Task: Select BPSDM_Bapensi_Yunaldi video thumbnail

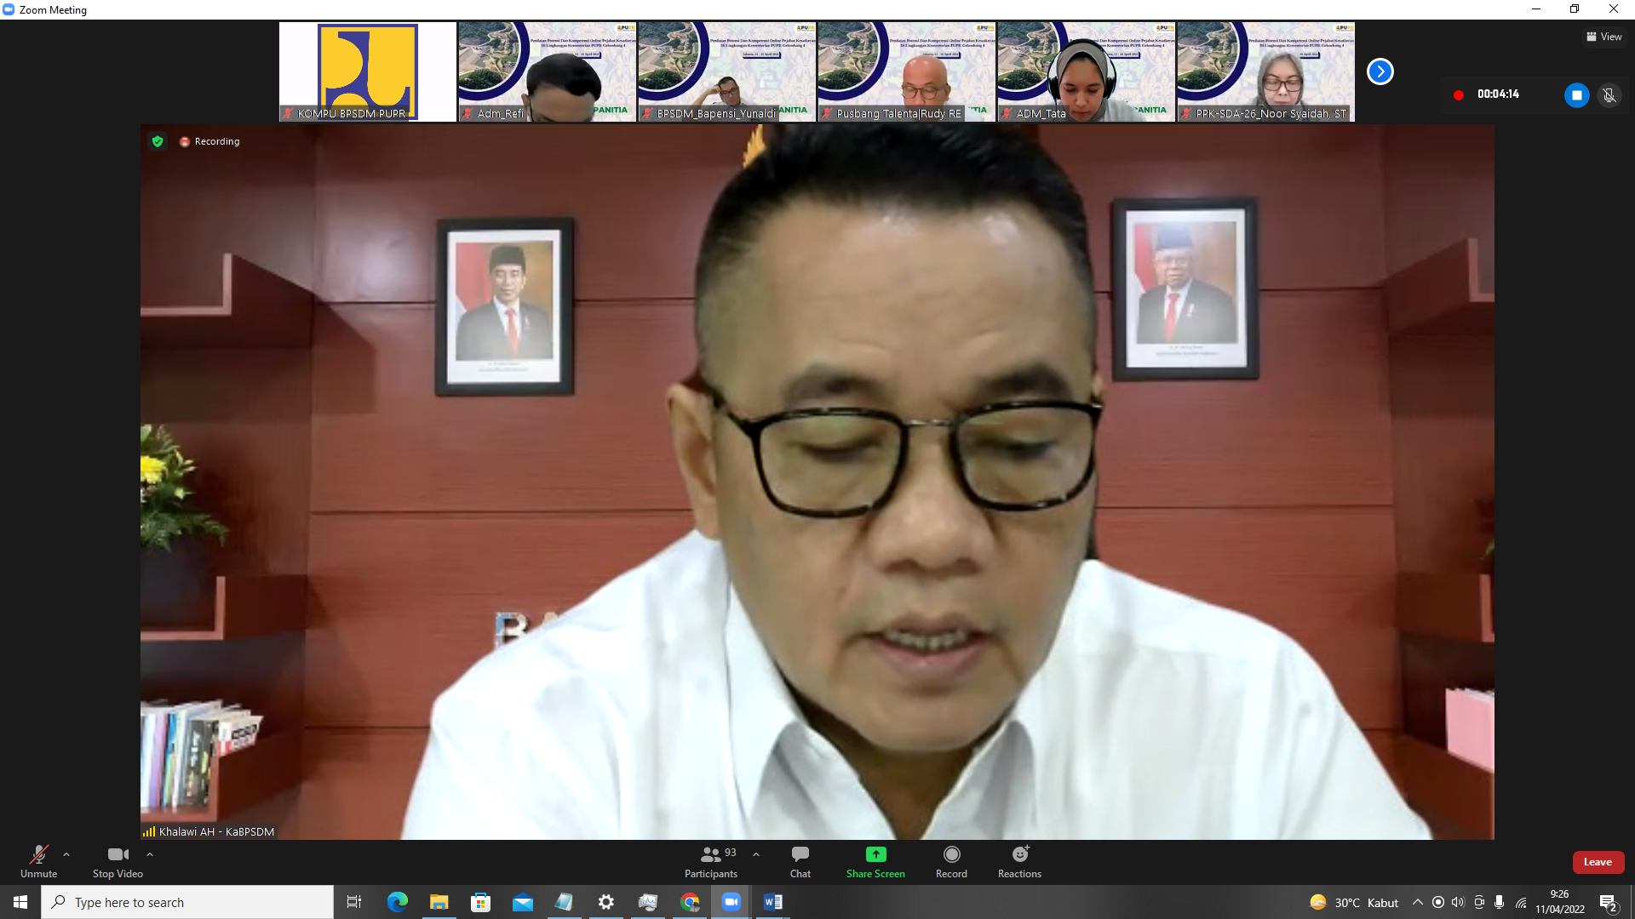Action: pos(727,71)
